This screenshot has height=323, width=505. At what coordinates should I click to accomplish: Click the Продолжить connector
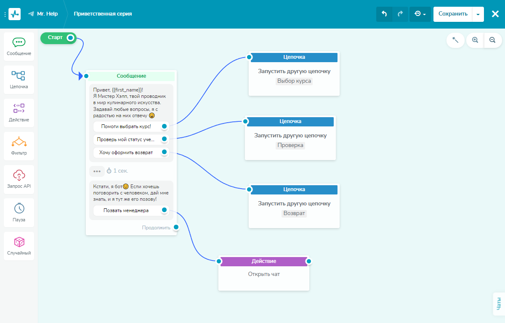click(176, 228)
